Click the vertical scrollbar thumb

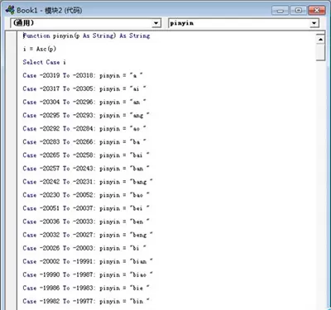pyautogui.click(x=320, y=52)
